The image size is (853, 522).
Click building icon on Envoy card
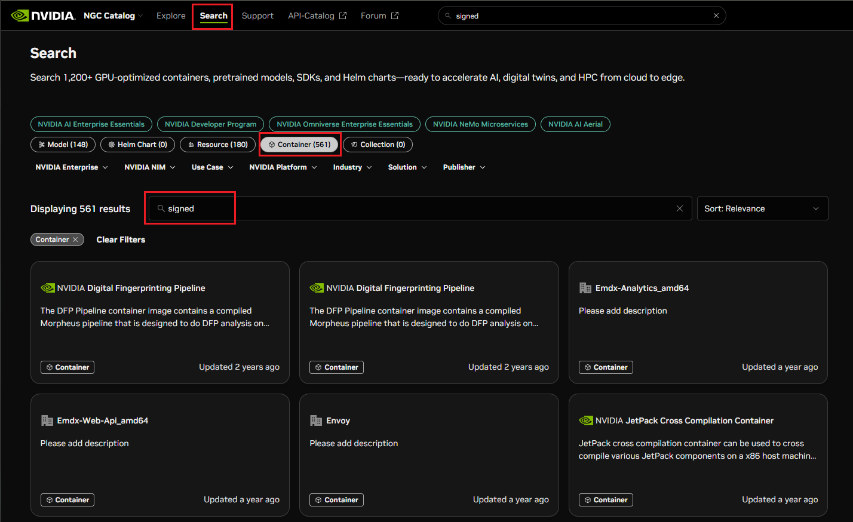pos(316,420)
